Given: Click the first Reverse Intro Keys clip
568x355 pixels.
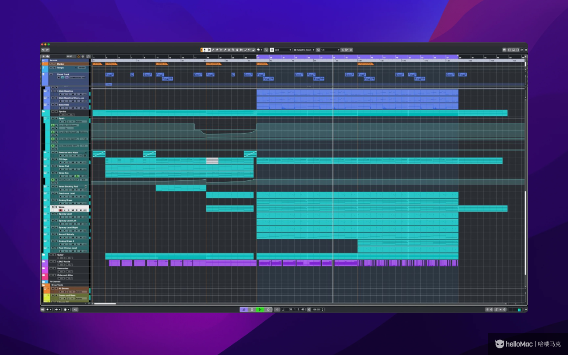Looking at the screenshot, I should (x=99, y=154).
